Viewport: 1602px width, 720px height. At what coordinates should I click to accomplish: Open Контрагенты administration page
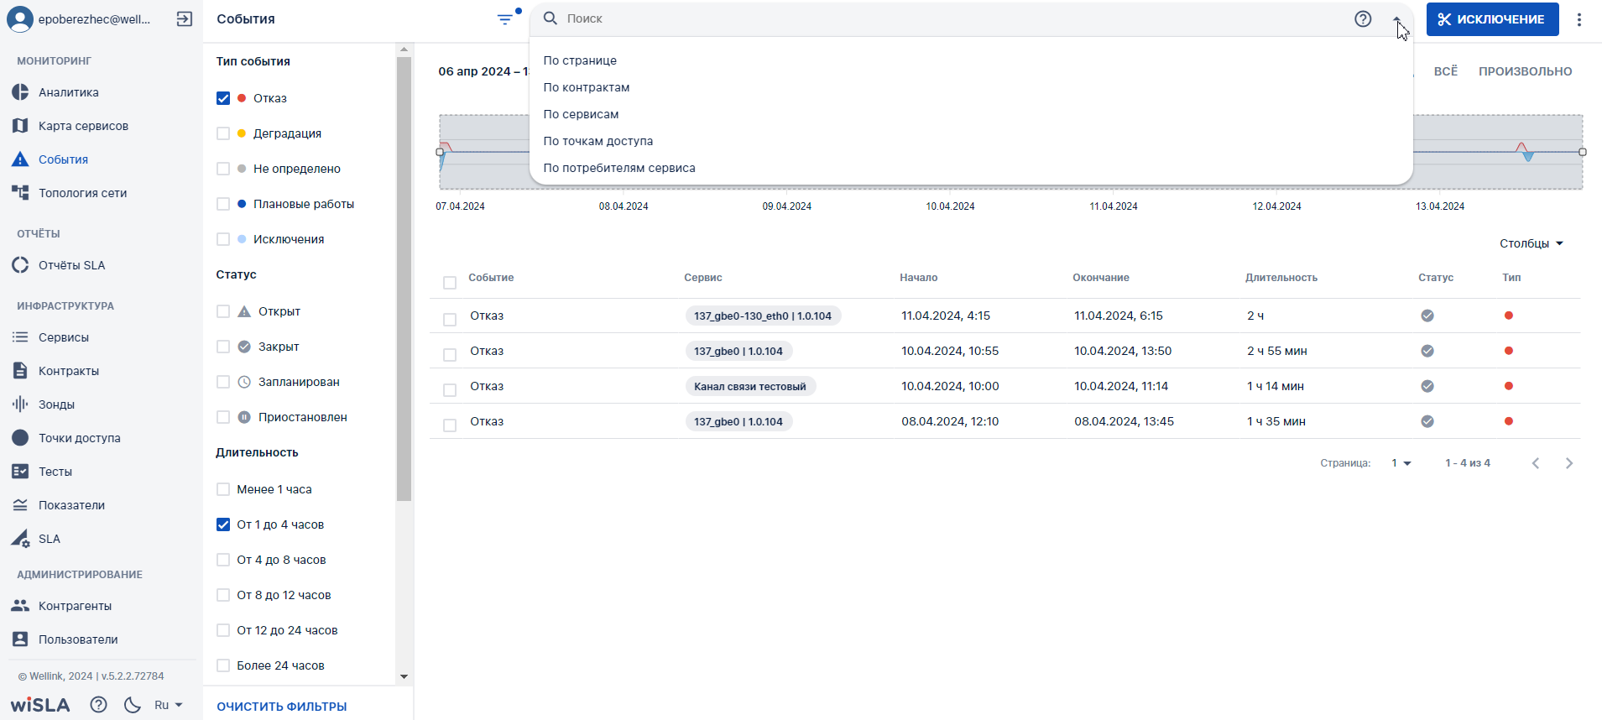pos(75,606)
